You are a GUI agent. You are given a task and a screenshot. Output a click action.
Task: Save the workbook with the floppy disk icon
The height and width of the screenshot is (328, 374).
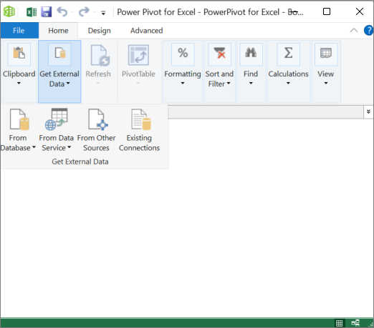pyautogui.click(x=47, y=11)
